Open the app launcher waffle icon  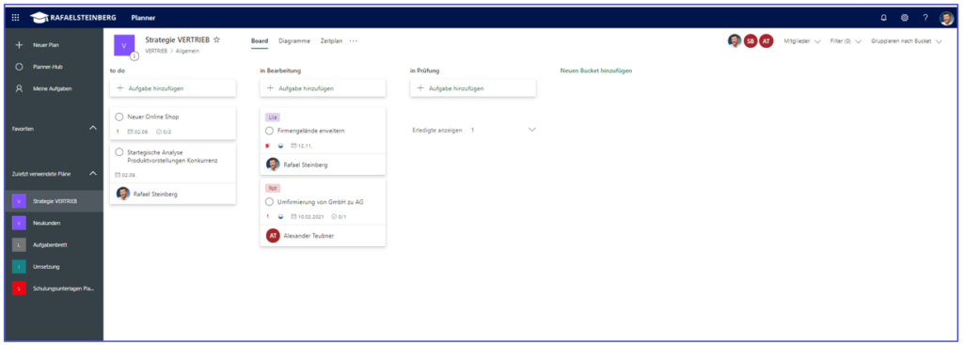click(x=15, y=17)
